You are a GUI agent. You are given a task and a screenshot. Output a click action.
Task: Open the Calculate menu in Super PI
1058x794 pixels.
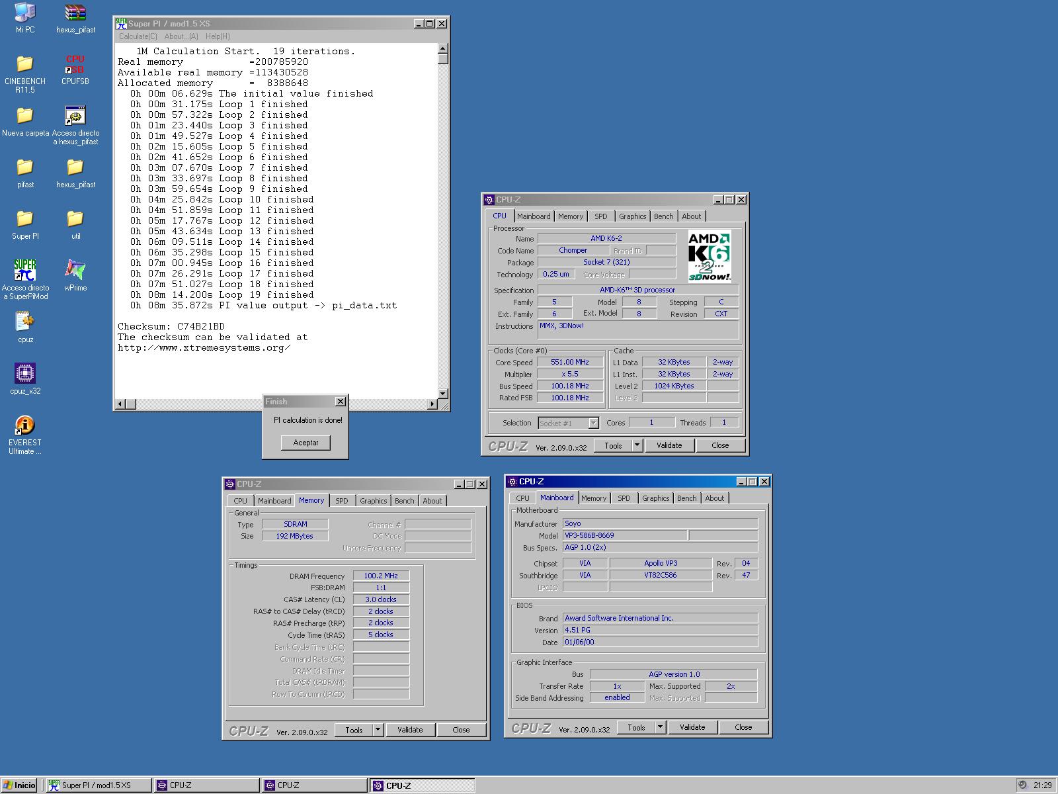pyautogui.click(x=138, y=36)
